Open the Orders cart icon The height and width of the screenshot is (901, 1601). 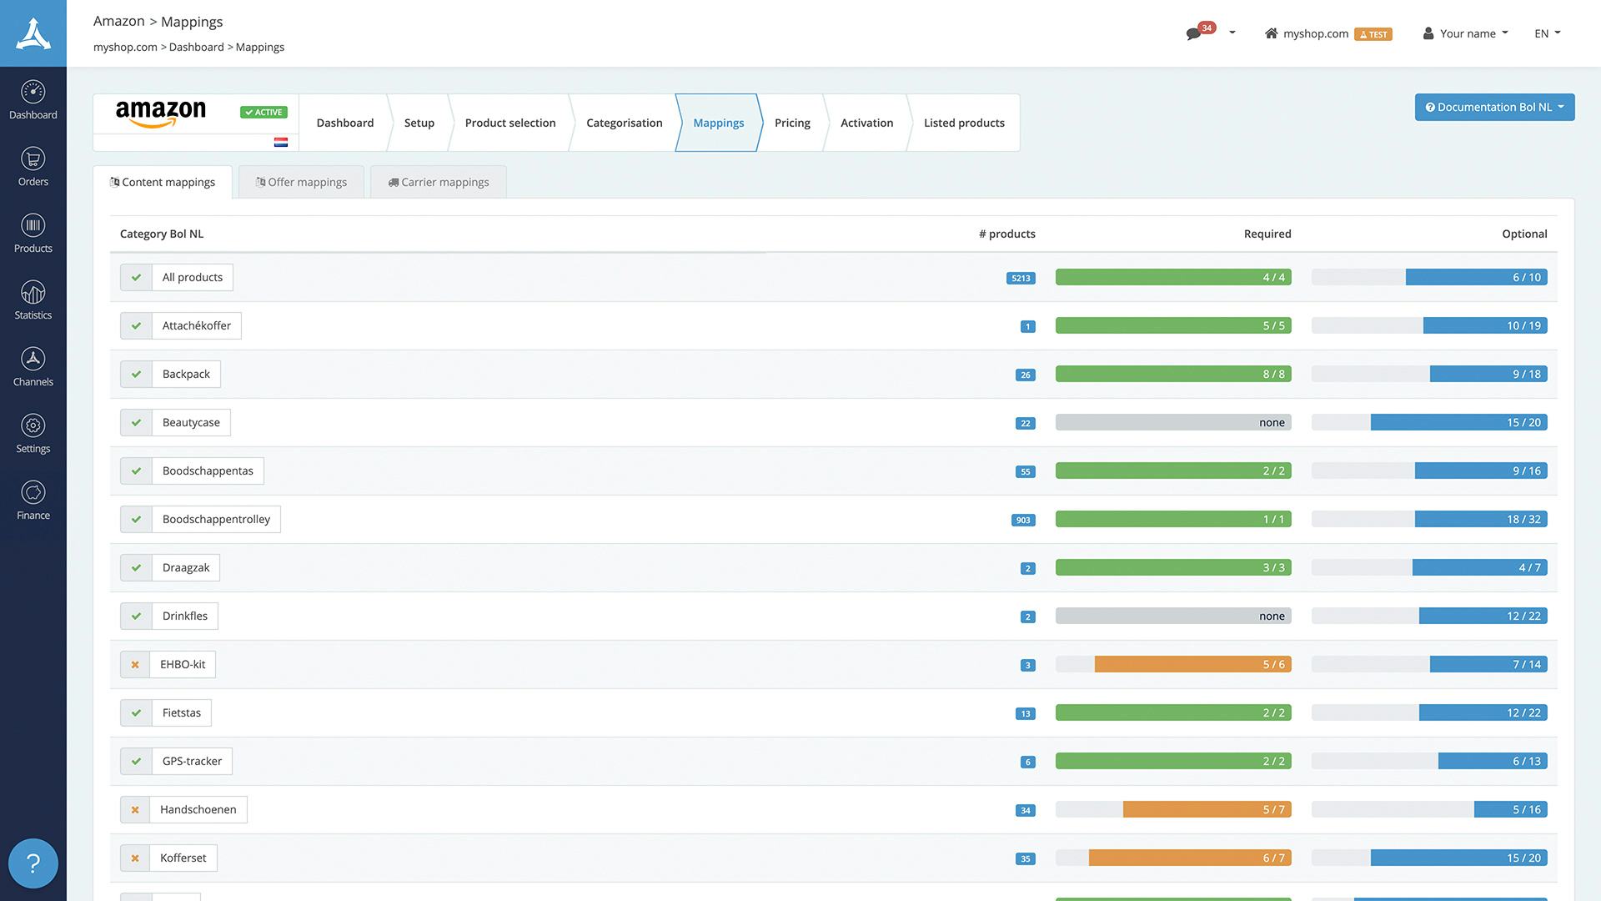tap(33, 167)
